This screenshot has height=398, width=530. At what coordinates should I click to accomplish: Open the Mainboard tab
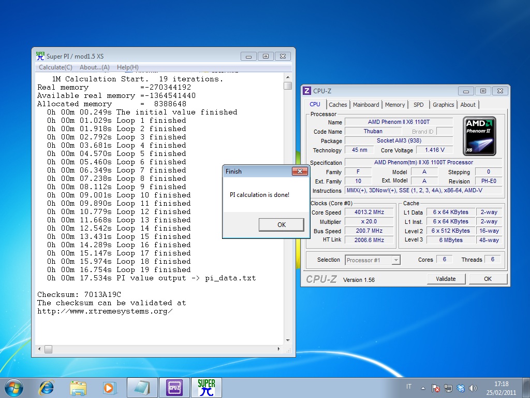[366, 105]
